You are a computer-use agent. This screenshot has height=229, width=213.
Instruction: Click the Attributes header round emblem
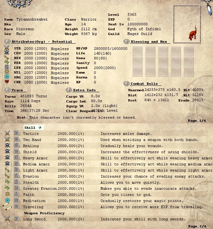[7, 42]
